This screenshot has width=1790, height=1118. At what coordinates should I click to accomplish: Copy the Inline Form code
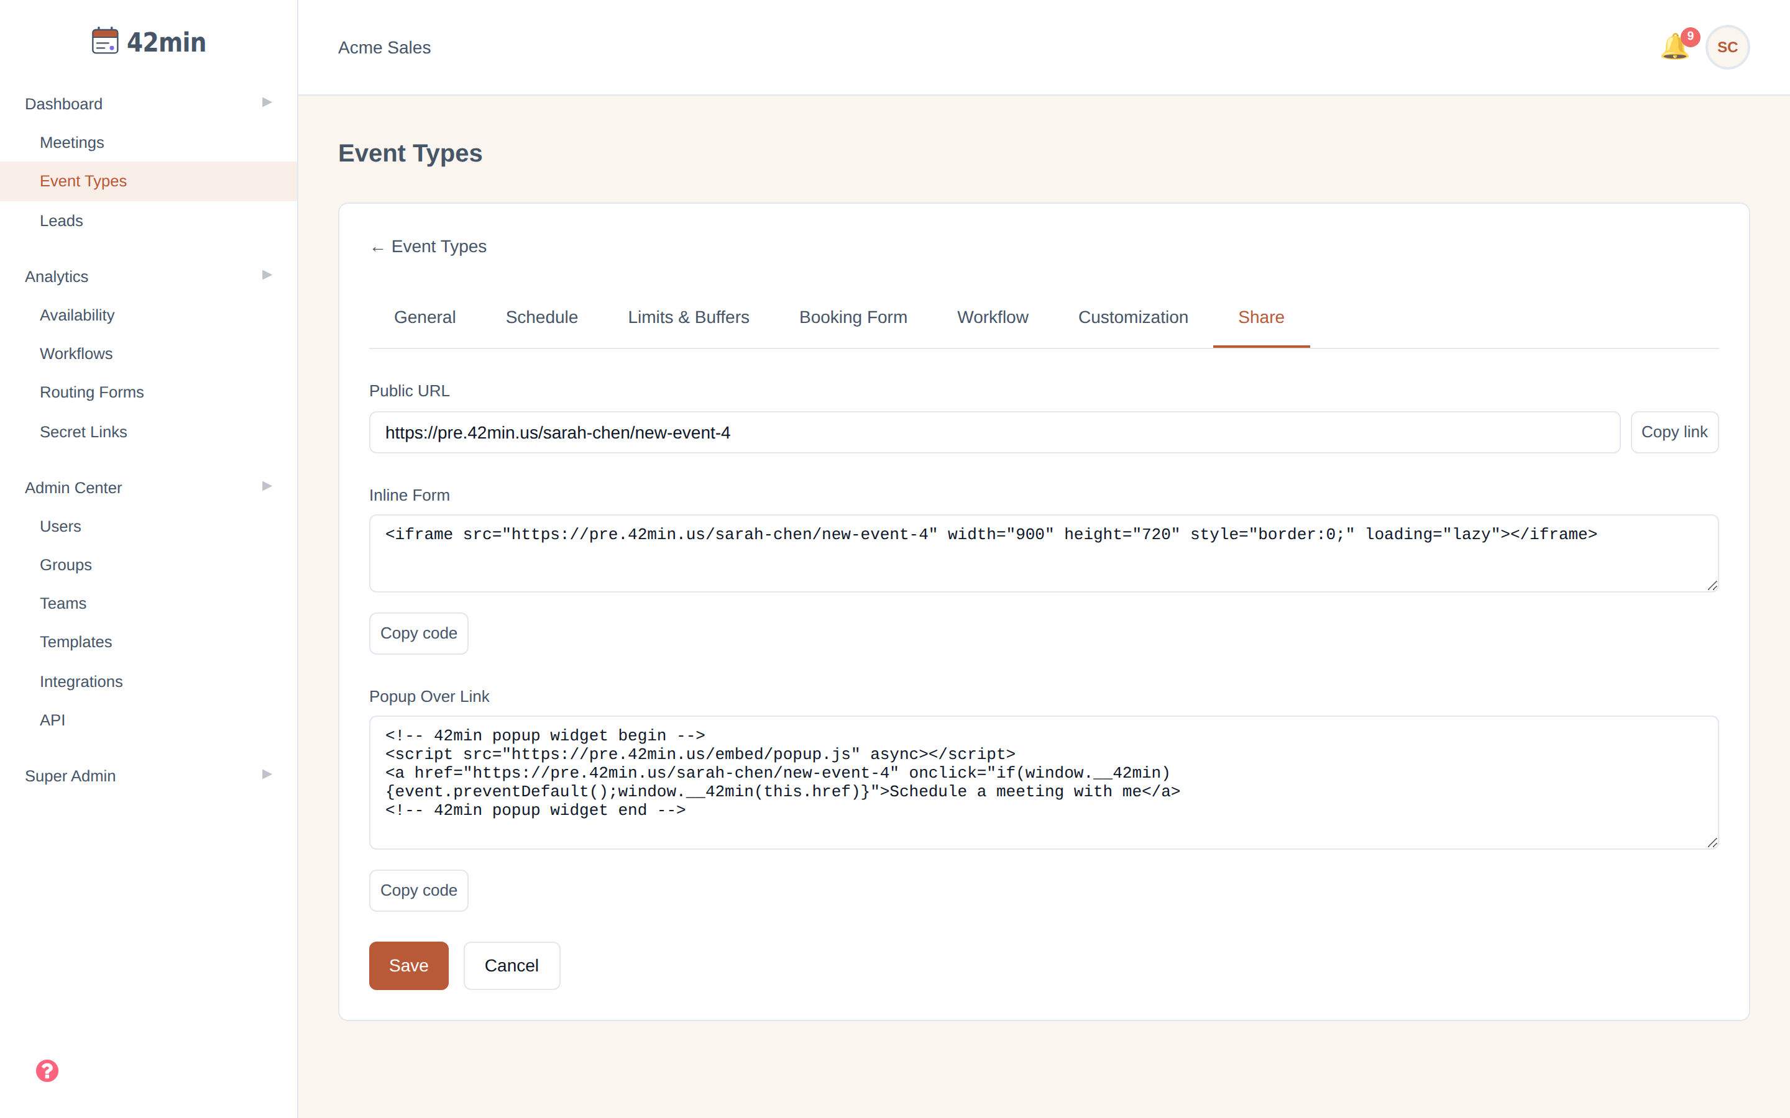point(419,633)
